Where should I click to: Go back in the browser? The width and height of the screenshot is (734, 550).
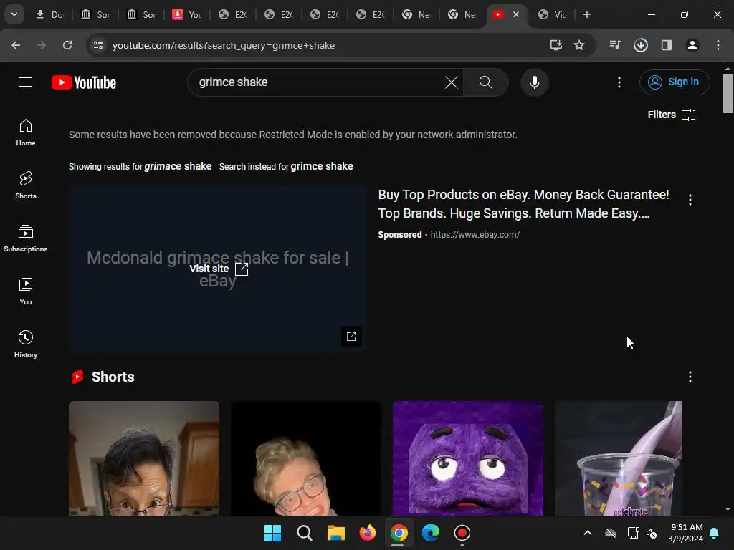pyautogui.click(x=16, y=45)
